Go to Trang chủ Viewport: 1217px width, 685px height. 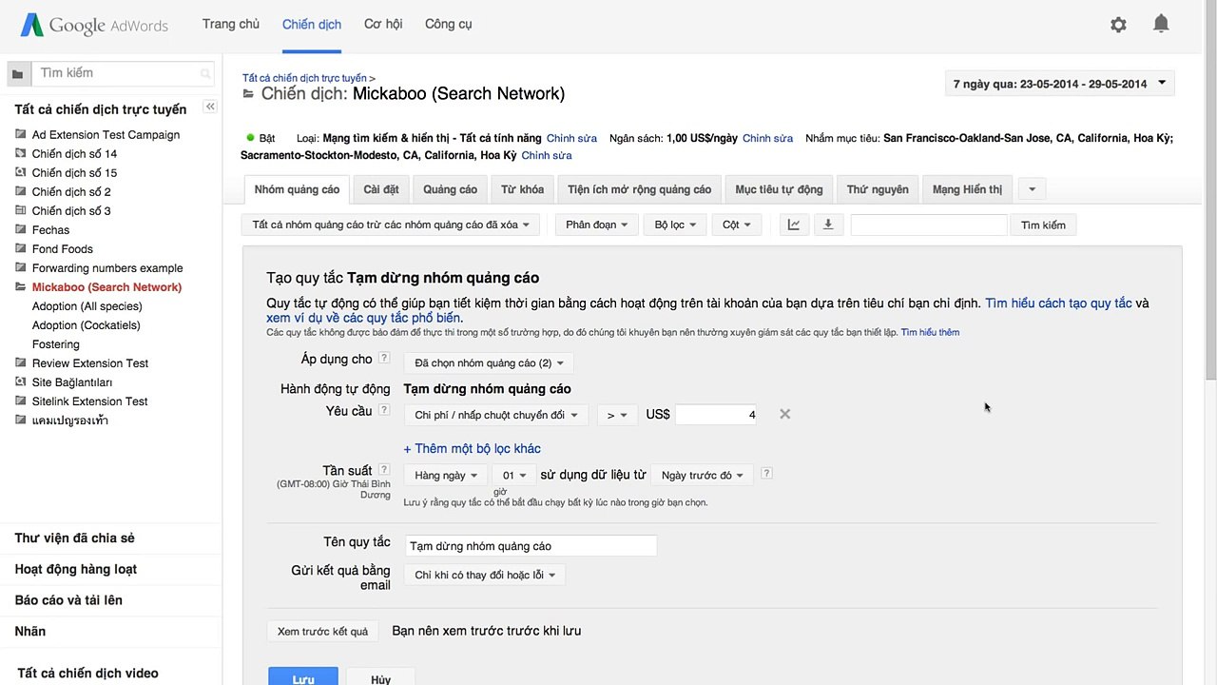[x=231, y=24]
